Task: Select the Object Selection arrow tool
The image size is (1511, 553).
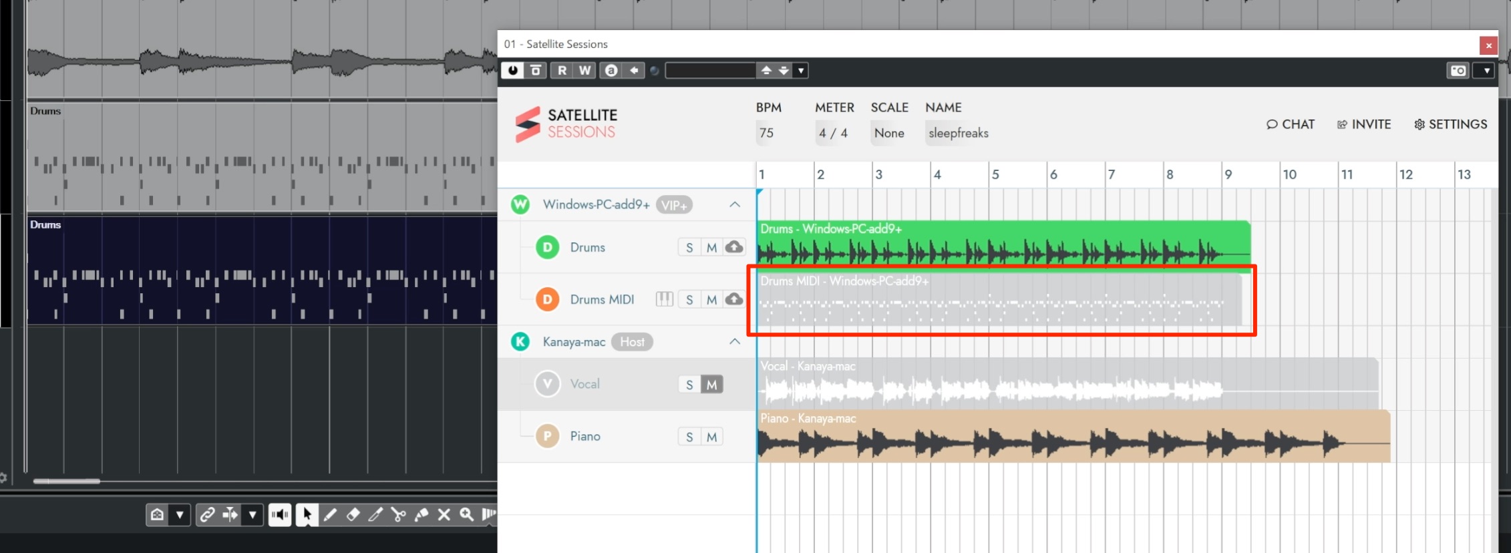Action: pos(307,514)
